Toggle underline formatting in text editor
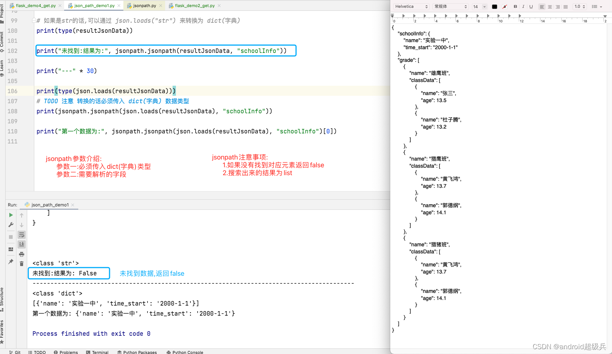This screenshot has width=612, height=354. coord(531,7)
